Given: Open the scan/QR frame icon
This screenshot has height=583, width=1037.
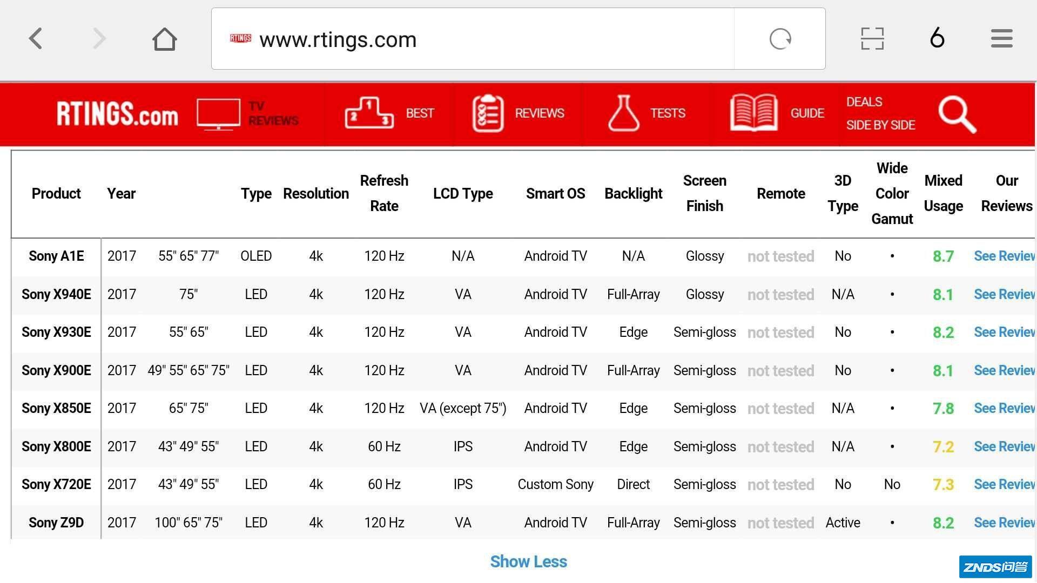Looking at the screenshot, I should coord(872,39).
